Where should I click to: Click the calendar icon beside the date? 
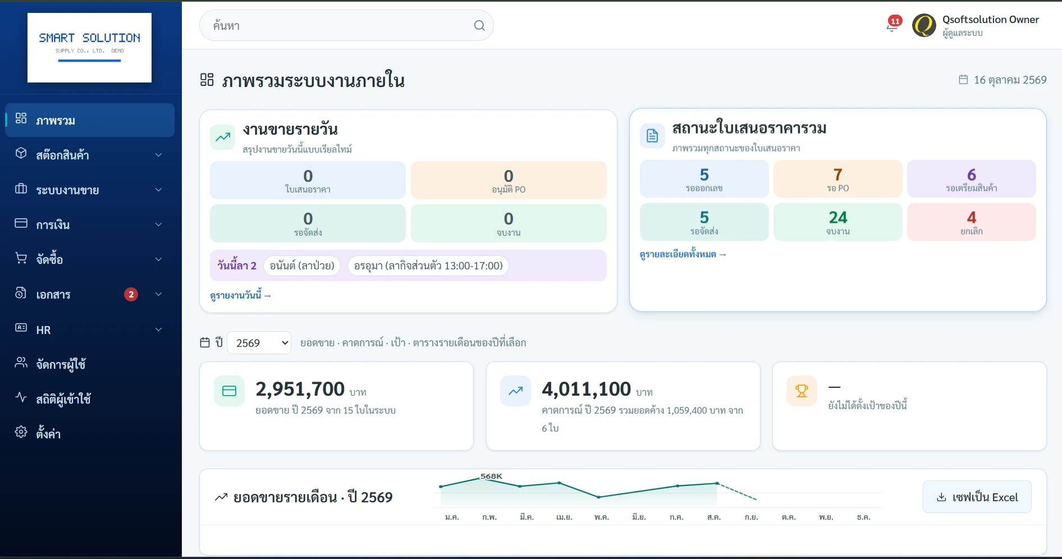pyautogui.click(x=963, y=80)
